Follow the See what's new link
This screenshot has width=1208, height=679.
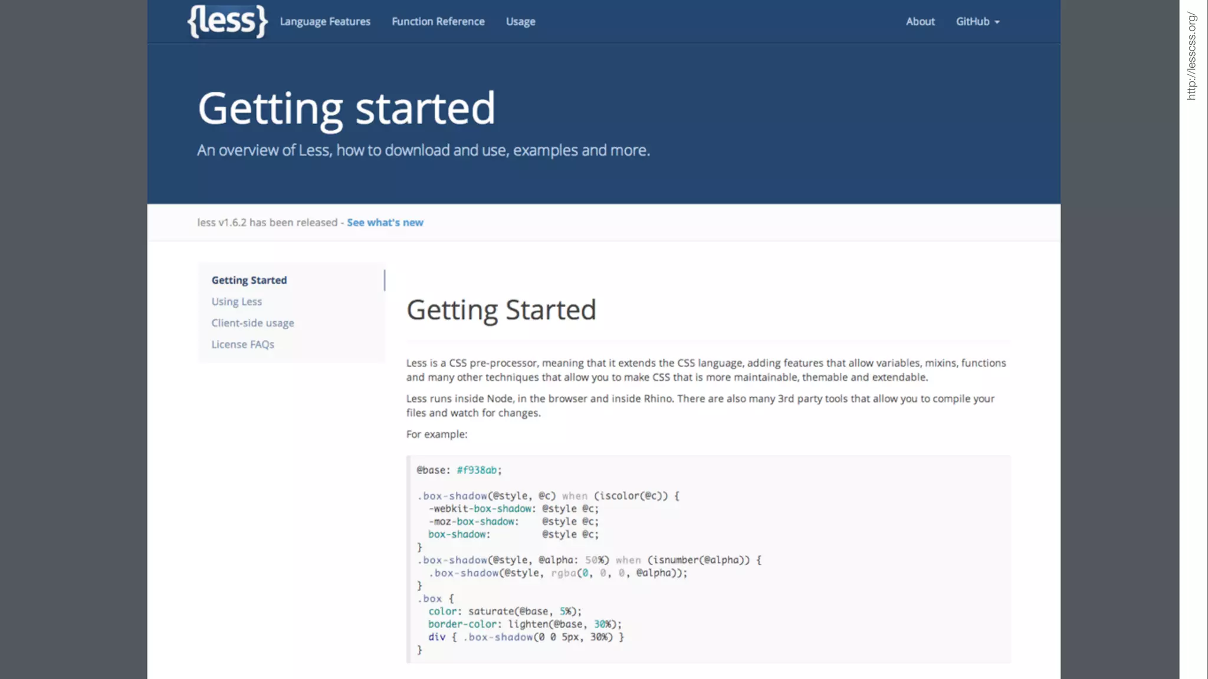(385, 223)
